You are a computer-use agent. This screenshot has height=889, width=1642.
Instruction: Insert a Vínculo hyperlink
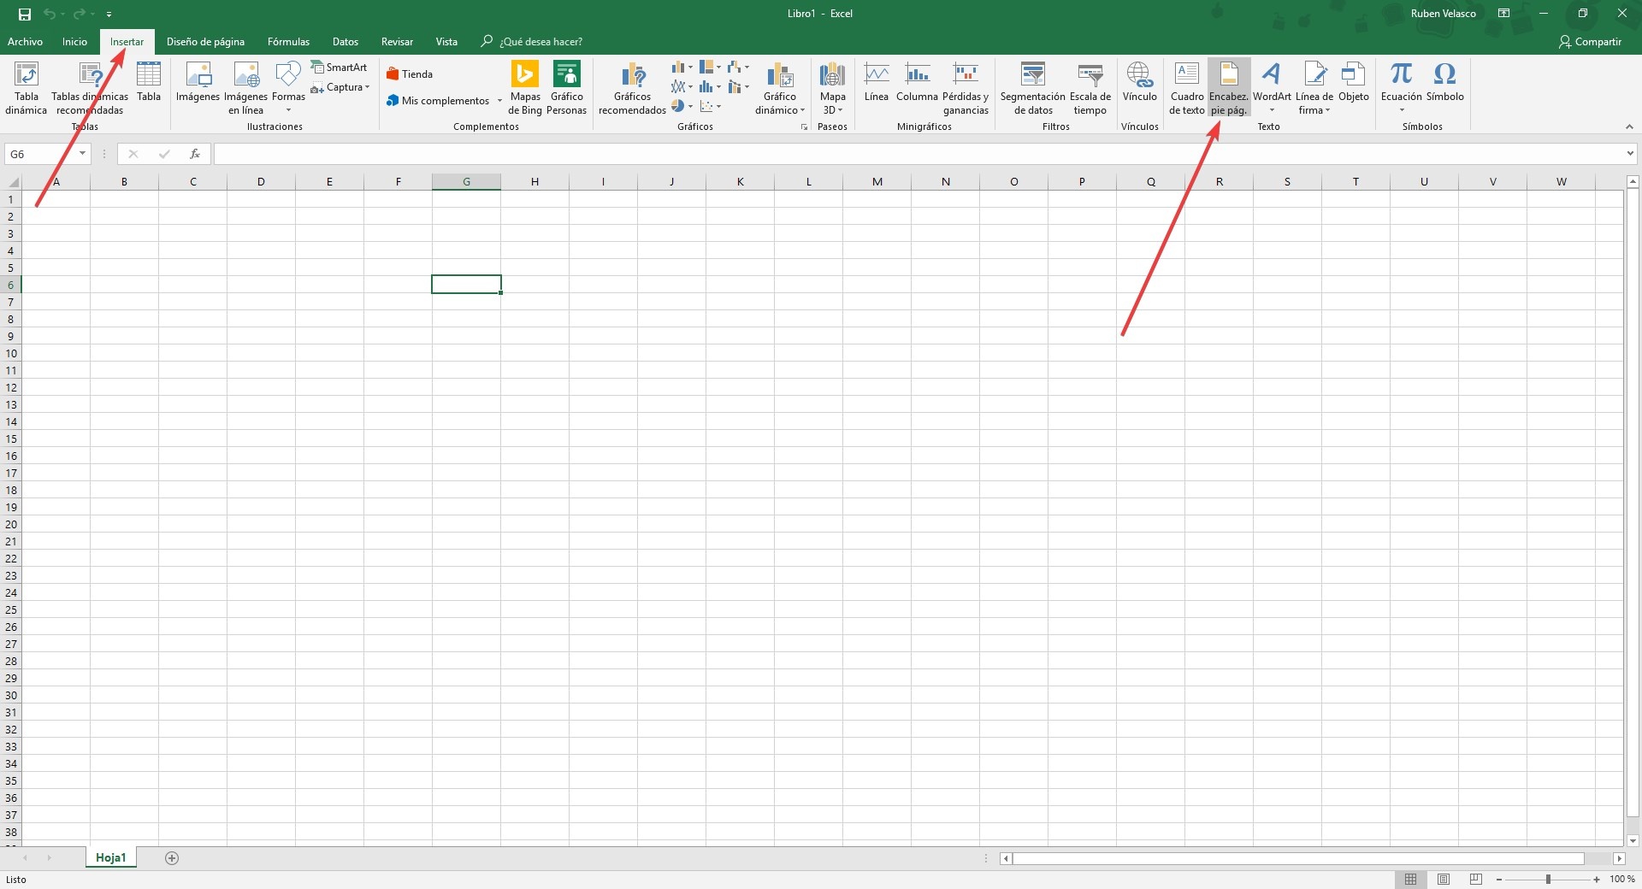tap(1139, 81)
